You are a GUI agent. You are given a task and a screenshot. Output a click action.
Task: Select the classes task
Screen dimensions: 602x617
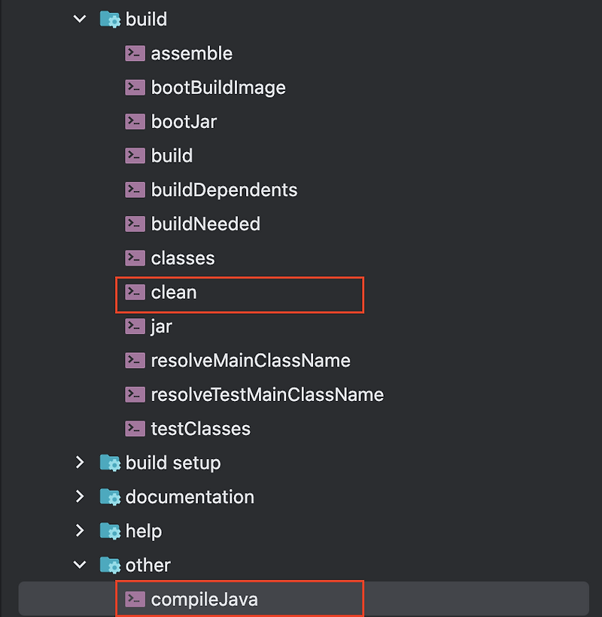[x=183, y=258]
